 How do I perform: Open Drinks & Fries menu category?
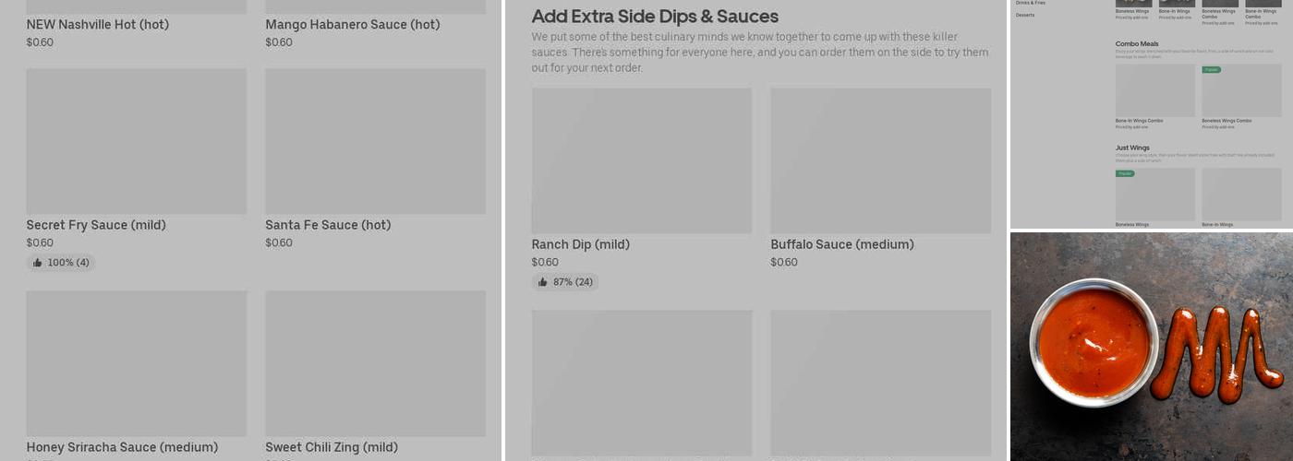(1031, 3)
